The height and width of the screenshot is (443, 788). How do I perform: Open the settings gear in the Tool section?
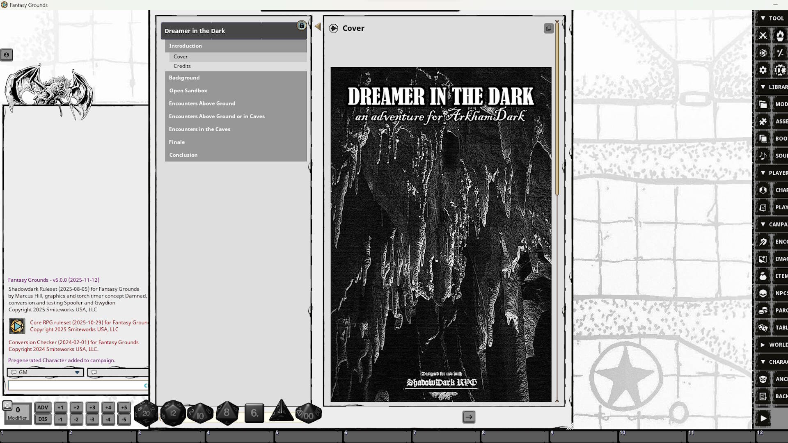tap(763, 70)
